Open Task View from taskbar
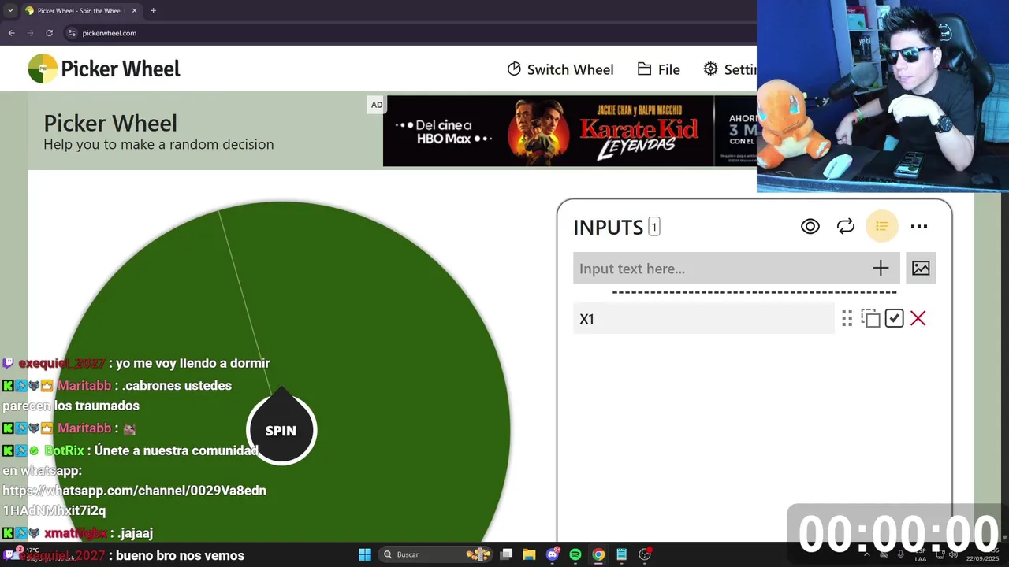This screenshot has height=567, width=1009. [x=506, y=554]
